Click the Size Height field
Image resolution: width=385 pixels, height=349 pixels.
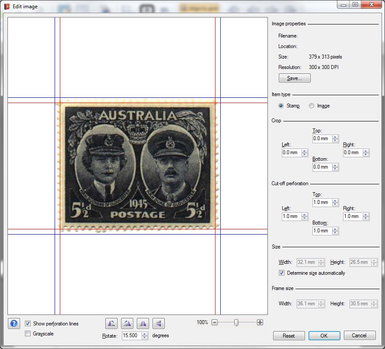[361, 263]
